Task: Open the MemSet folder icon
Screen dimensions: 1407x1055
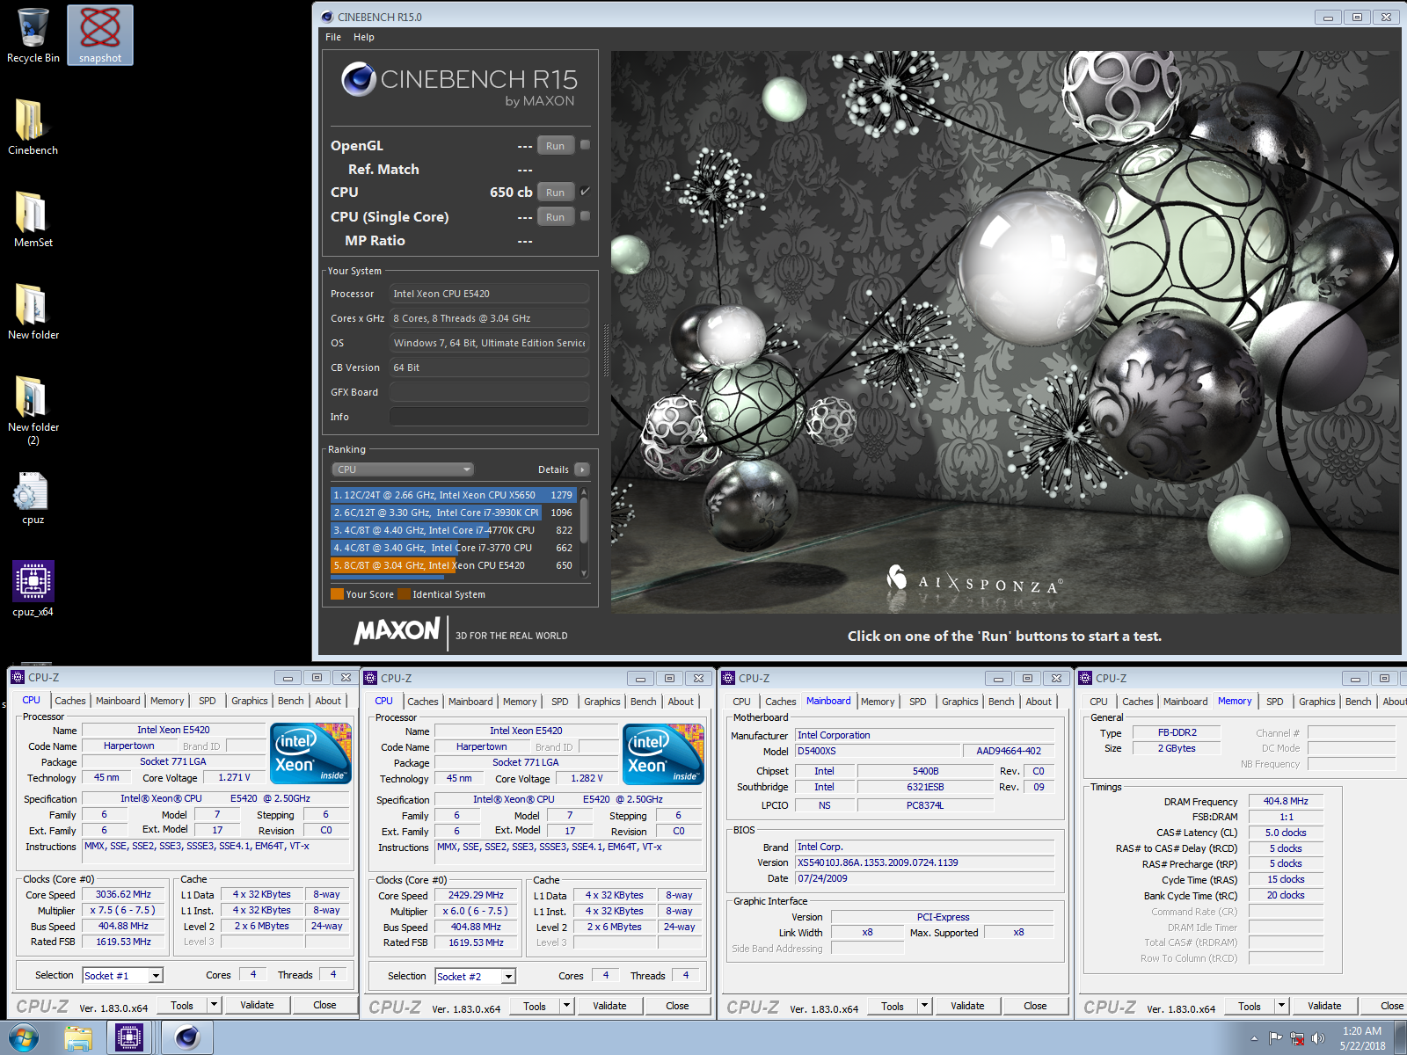Action: (33, 220)
